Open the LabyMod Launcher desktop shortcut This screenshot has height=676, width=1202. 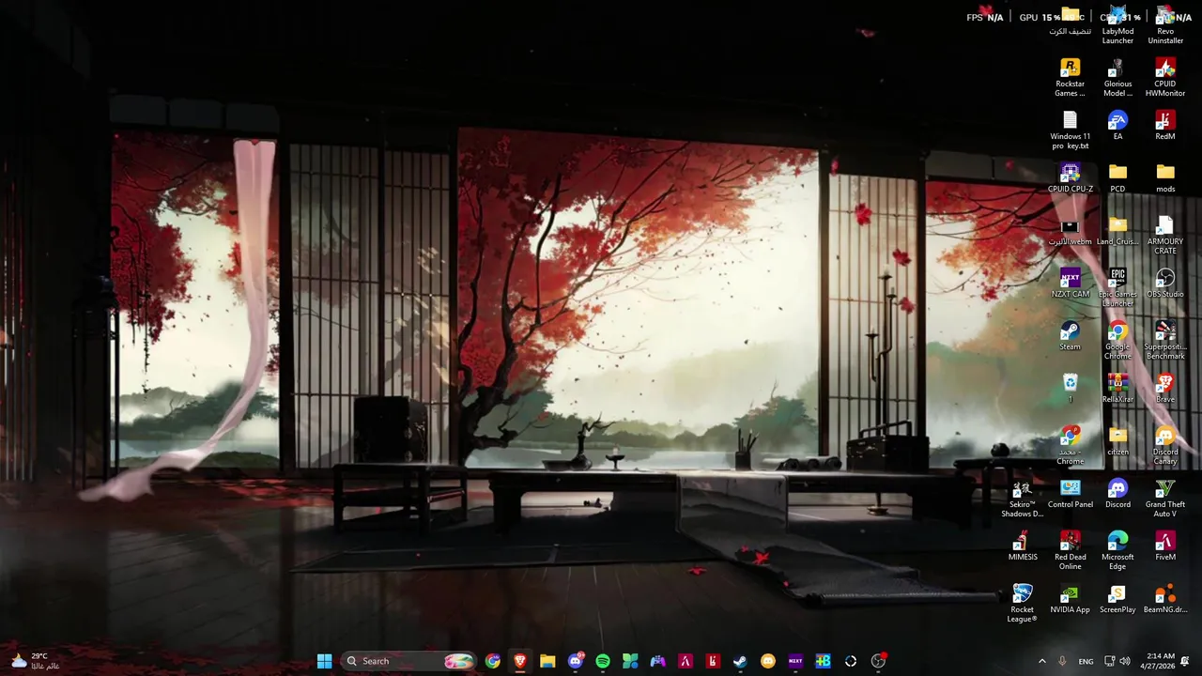[1117, 24]
